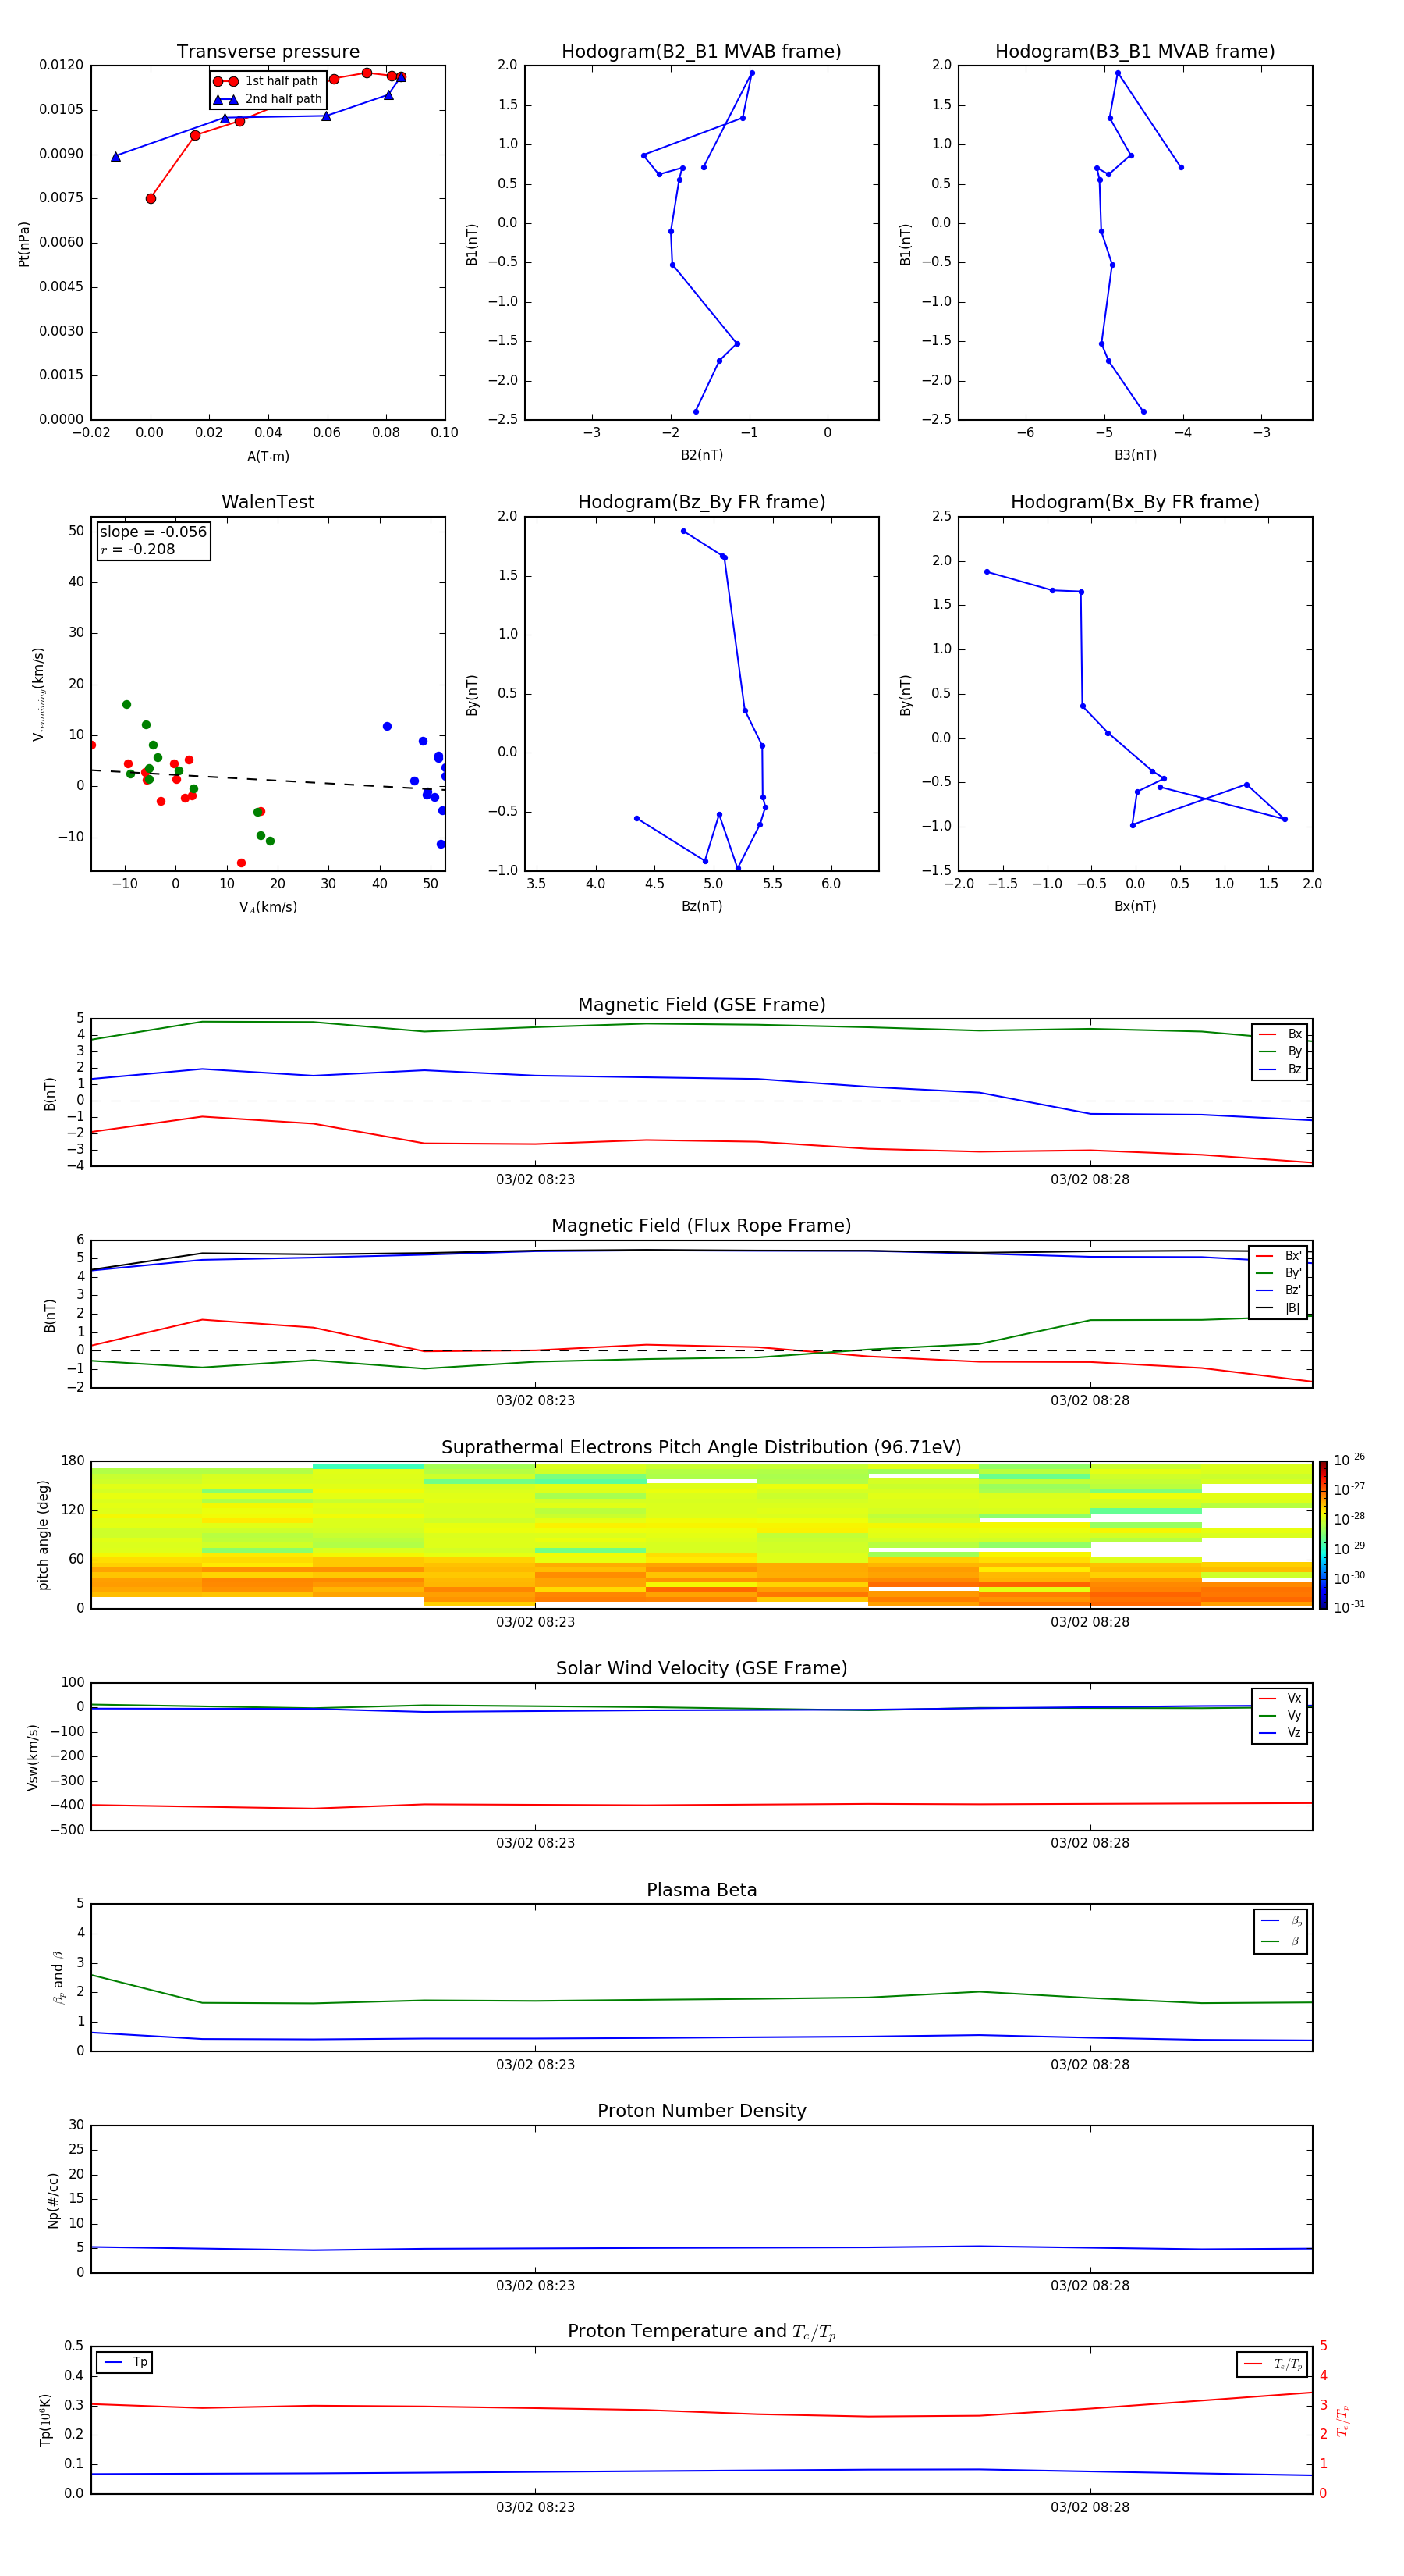The height and width of the screenshot is (2576, 1404).
Task: Click the "V_A(km/s)" x-axis label
Action: pyautogui.click(x=268, y=908)
